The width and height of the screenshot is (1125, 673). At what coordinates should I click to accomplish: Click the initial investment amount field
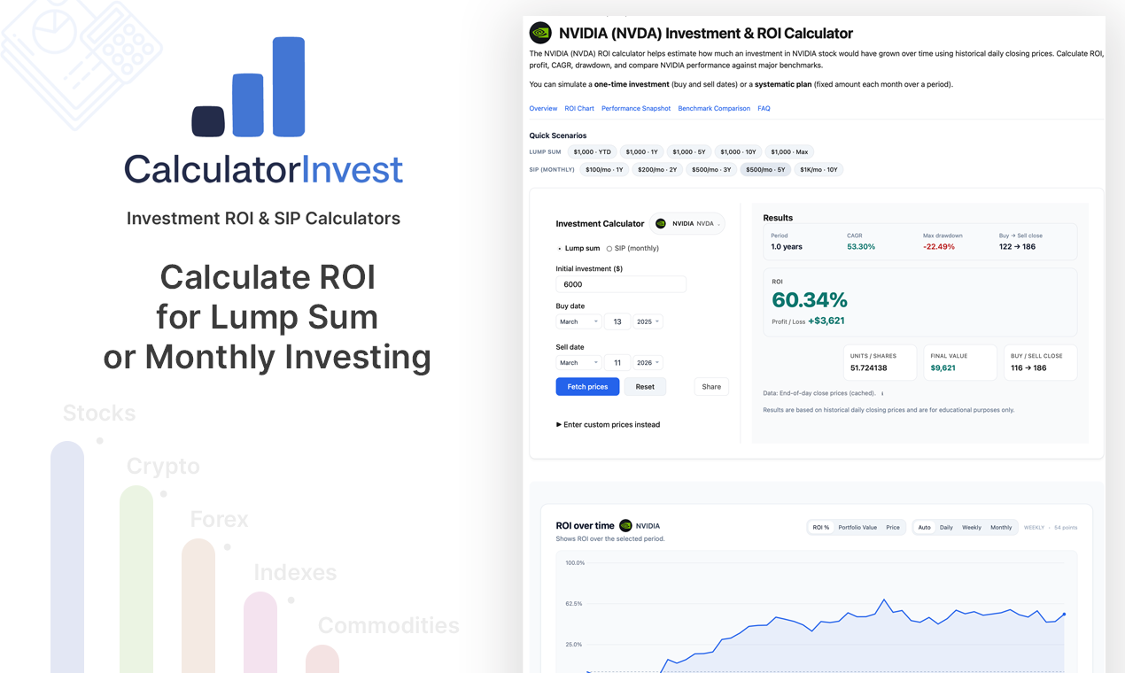pyautogui.click(x=620, y=283)
